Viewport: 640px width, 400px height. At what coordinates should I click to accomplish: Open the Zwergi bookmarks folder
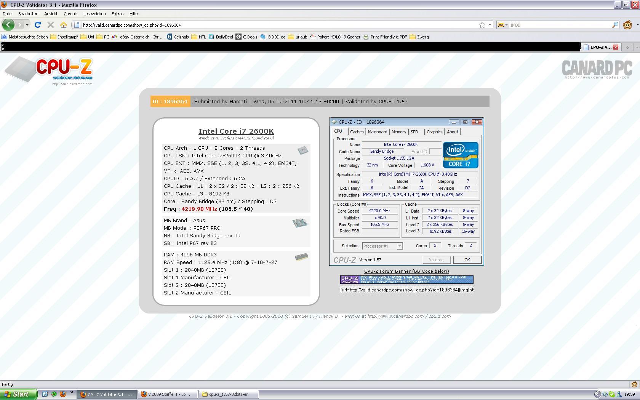[419, 37]
